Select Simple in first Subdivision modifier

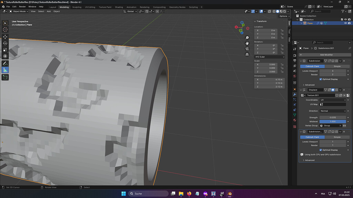337,66
